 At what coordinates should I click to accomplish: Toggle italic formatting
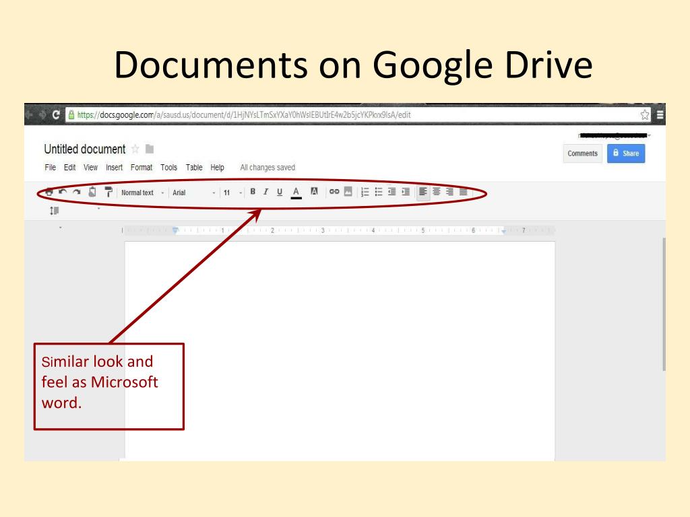coord(265,192)
